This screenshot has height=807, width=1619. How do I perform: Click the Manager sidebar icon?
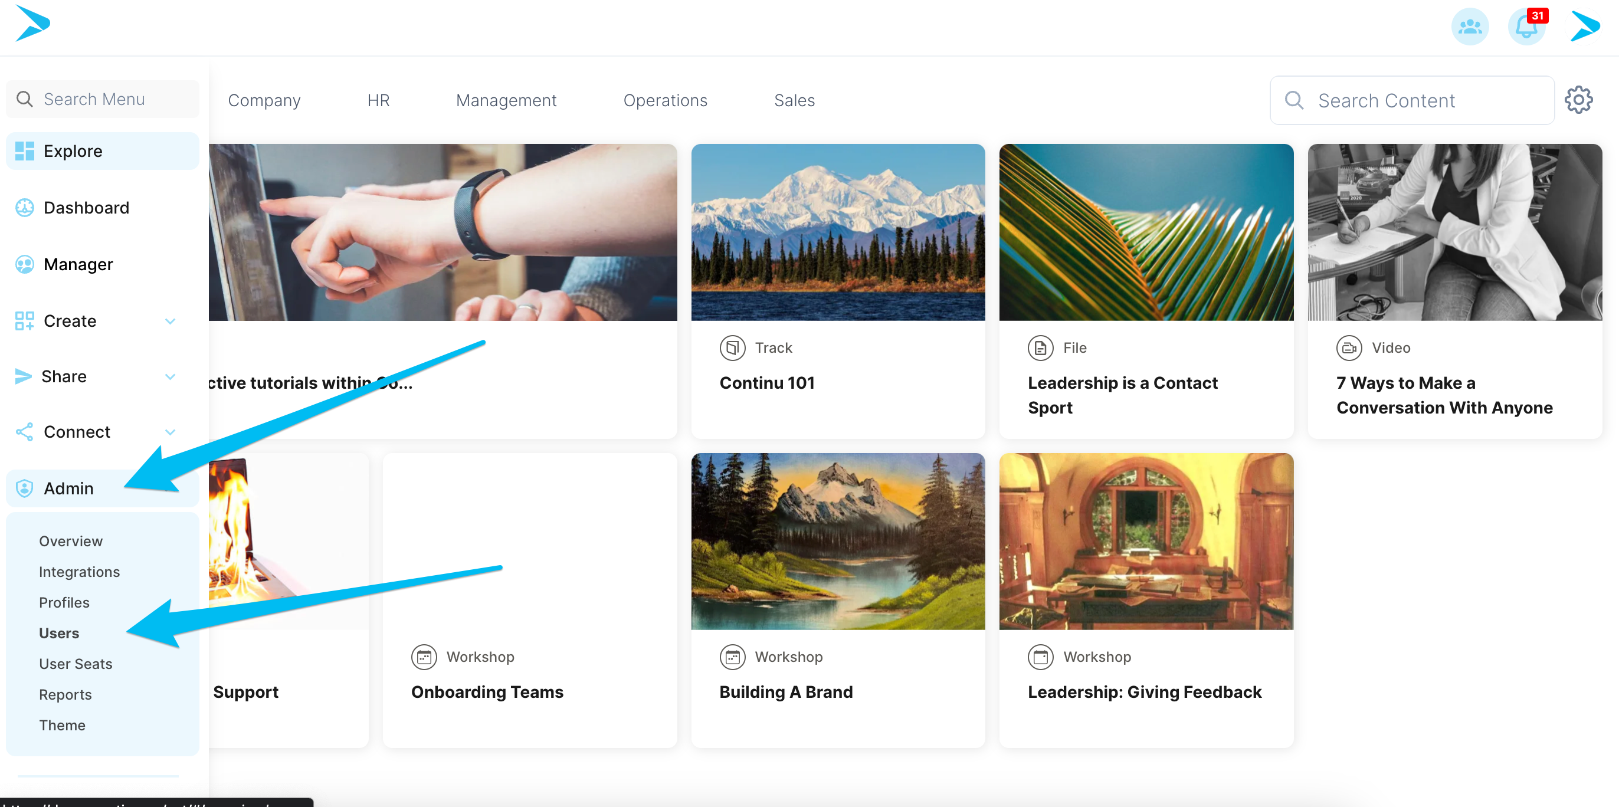click(25, 265)
